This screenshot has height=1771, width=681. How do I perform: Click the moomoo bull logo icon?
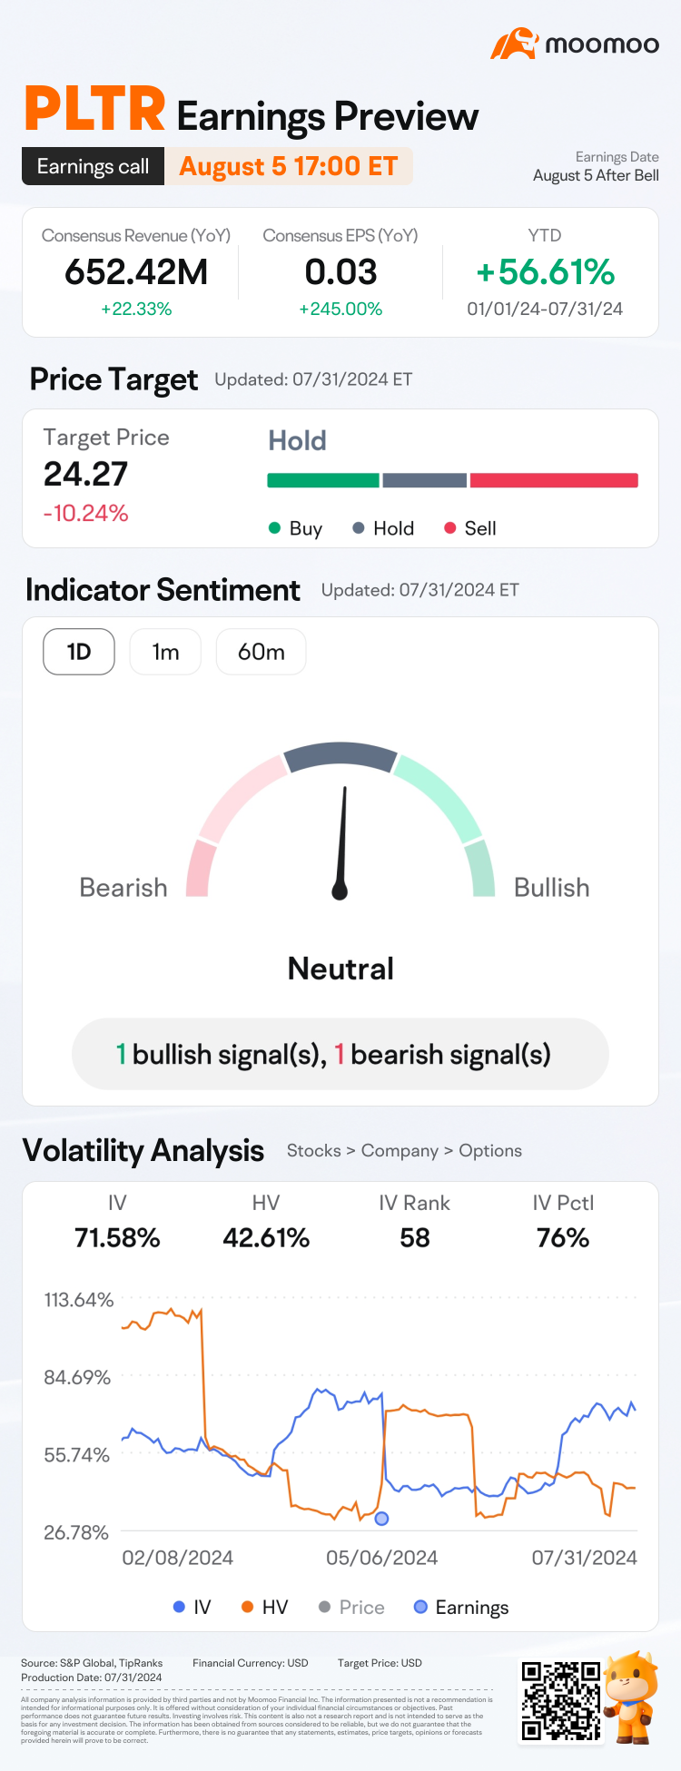tap(515, 44)
